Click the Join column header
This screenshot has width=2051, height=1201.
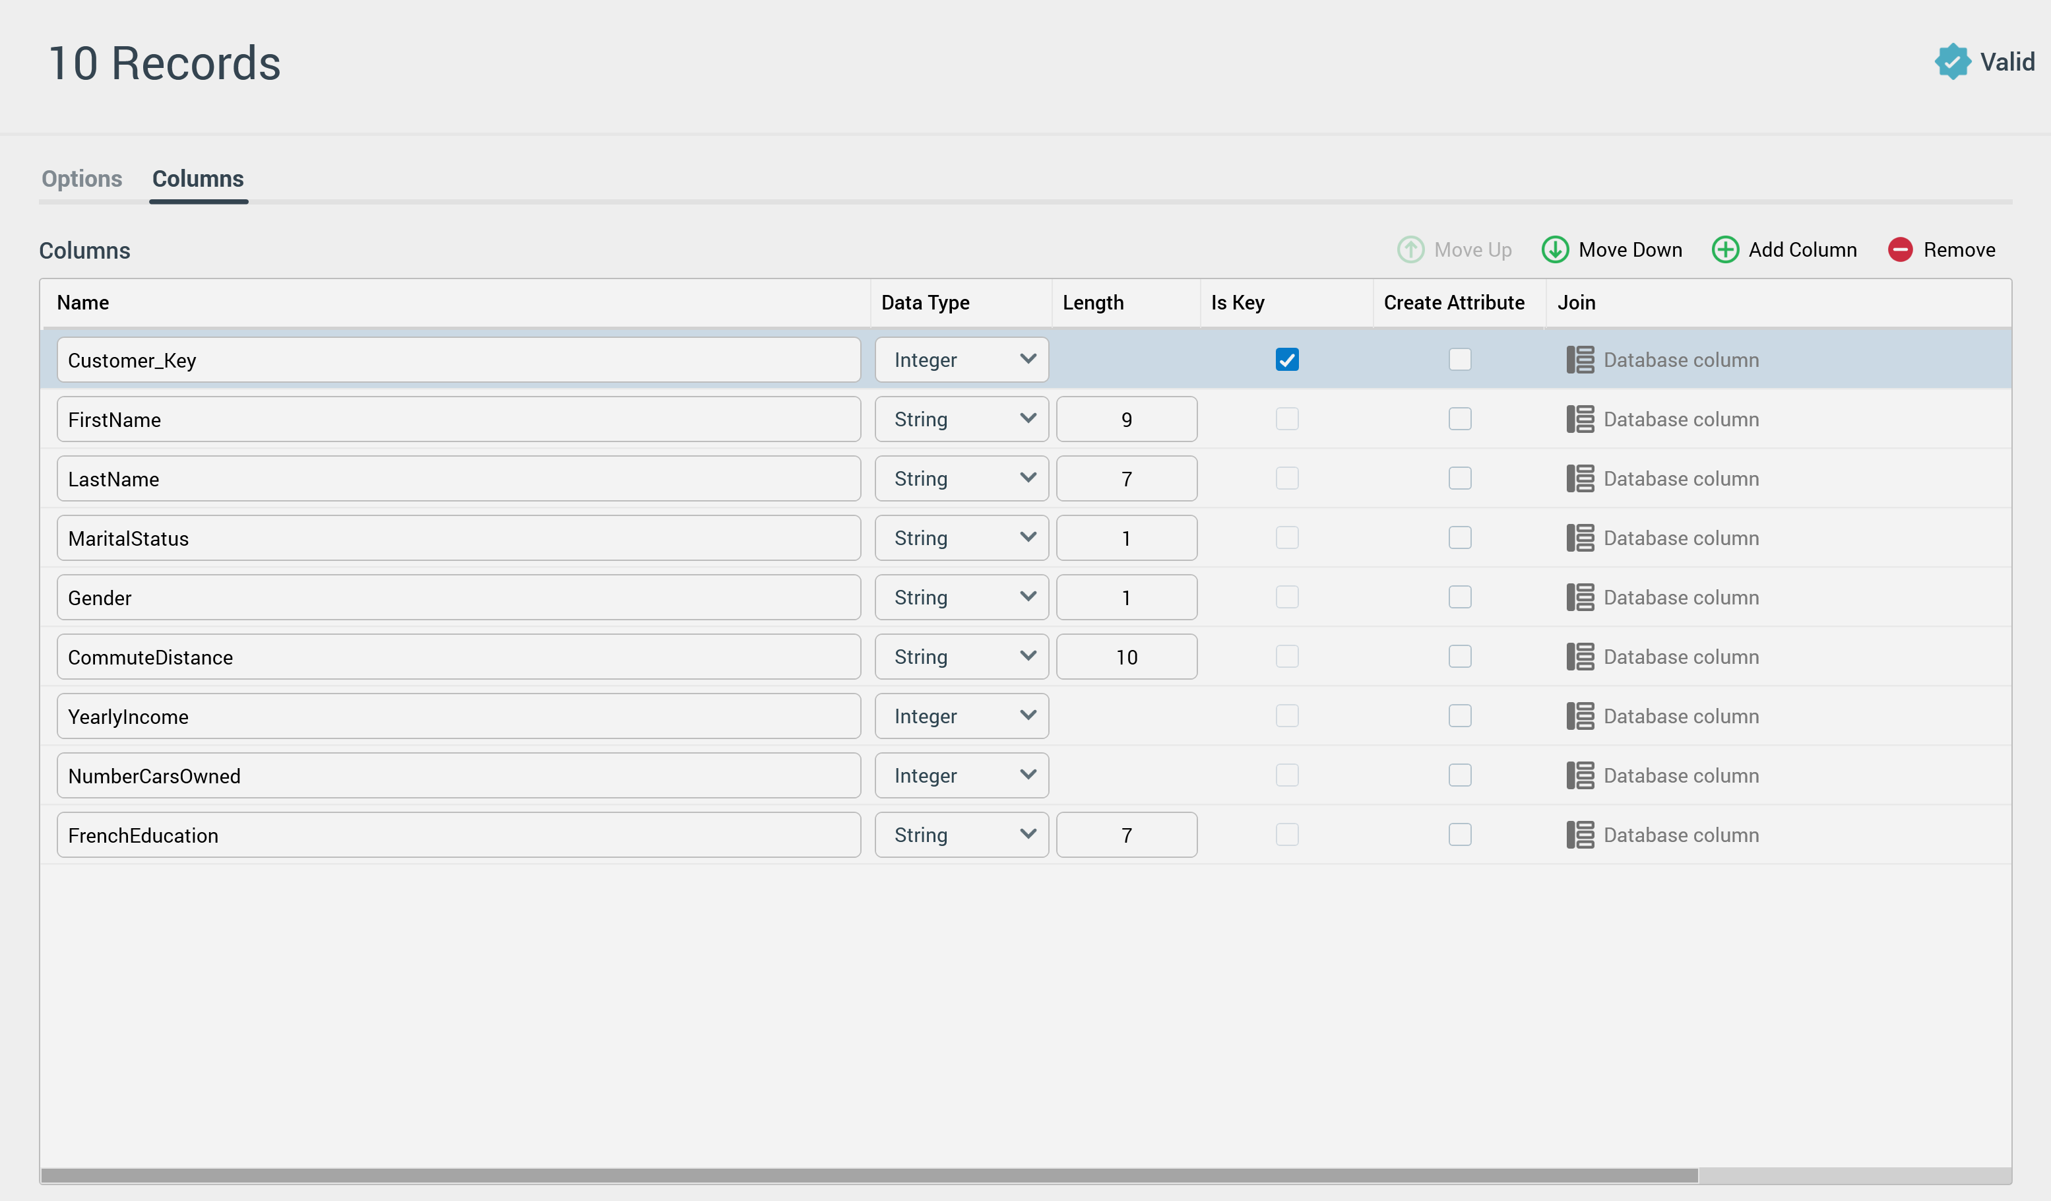pyautogui.click(x=1576, y=303)
